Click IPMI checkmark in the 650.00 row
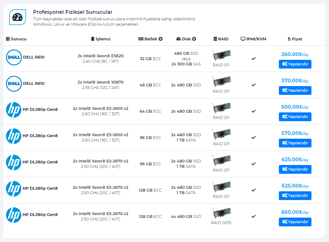The image size is (329, 242). 253,216
